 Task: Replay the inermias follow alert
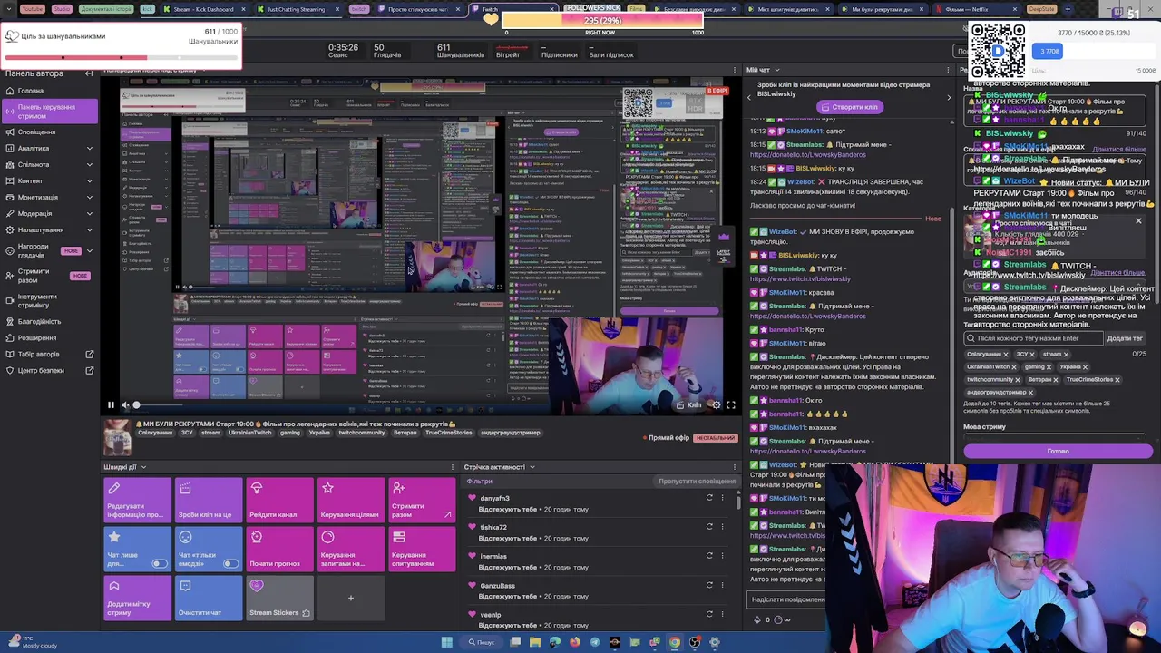coord(709,556)
